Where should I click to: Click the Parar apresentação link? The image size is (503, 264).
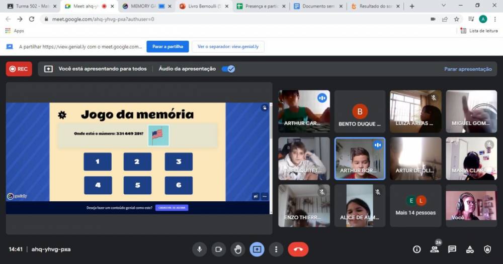pos(468,69)
